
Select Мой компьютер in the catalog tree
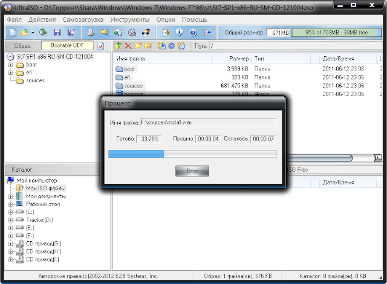(x=37, y=181)
